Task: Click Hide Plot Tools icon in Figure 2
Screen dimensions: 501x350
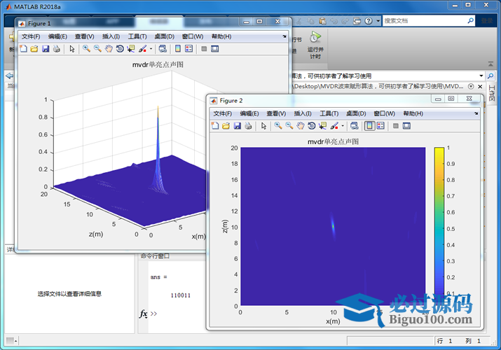Action: [396, 126]
